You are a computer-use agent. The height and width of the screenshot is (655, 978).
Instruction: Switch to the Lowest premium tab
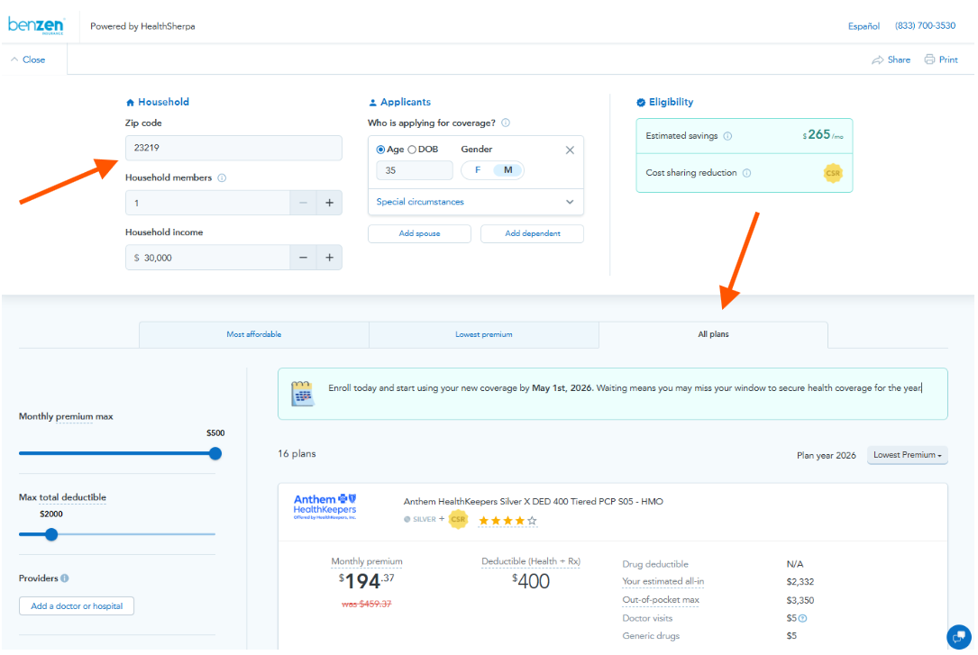pyautogui.click(x=483, y=334)
